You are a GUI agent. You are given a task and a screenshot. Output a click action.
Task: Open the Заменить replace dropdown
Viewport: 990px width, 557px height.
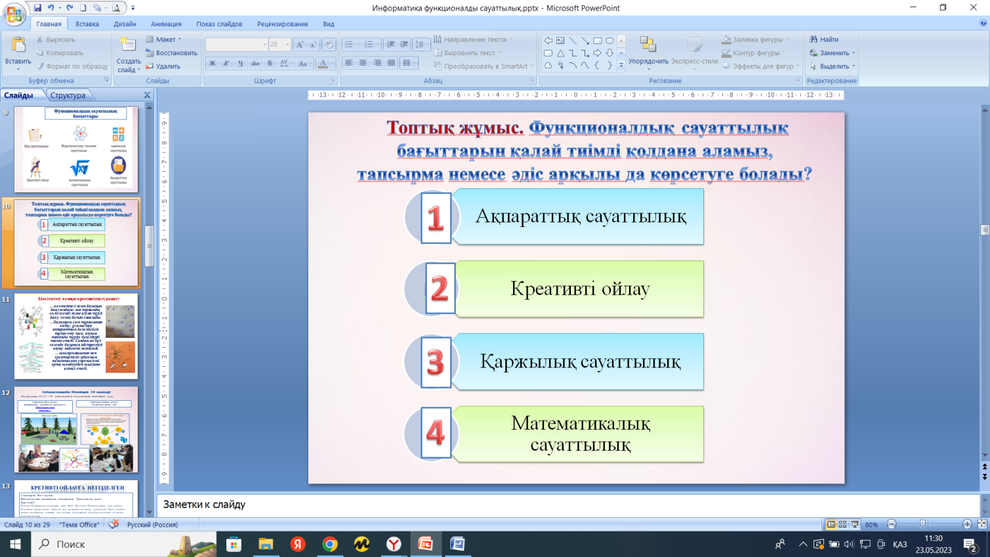[833, 53]
